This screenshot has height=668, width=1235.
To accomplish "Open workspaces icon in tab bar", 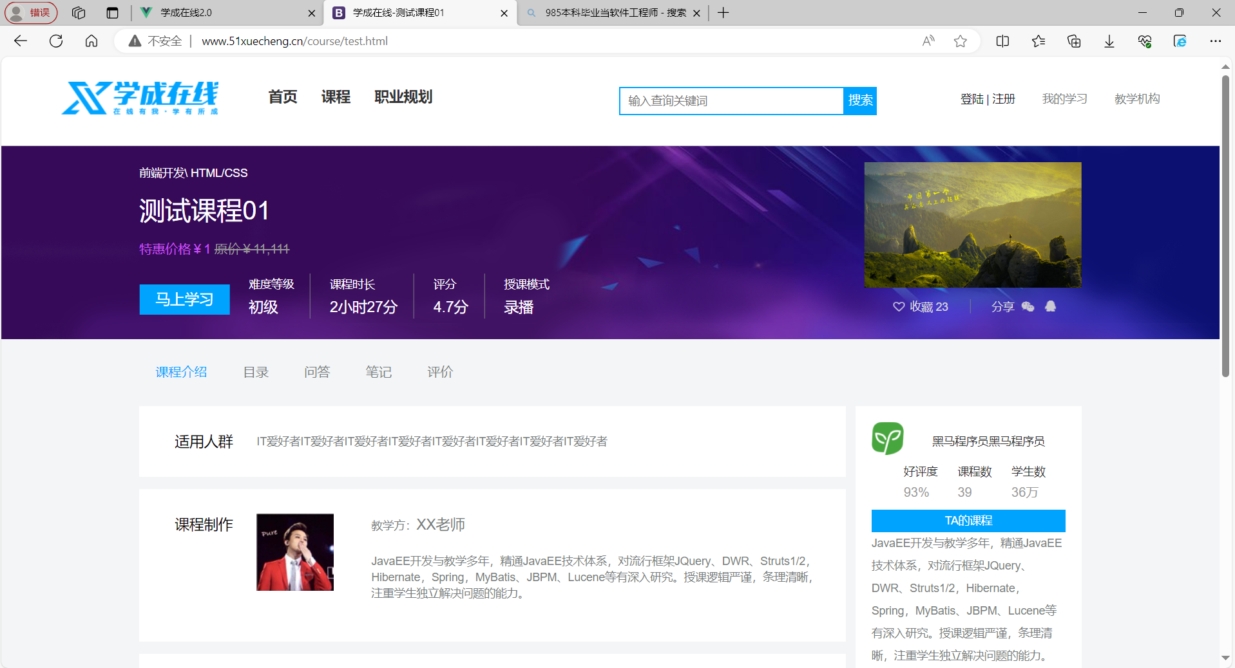I will pyautogui.click(x=79, y=13).
